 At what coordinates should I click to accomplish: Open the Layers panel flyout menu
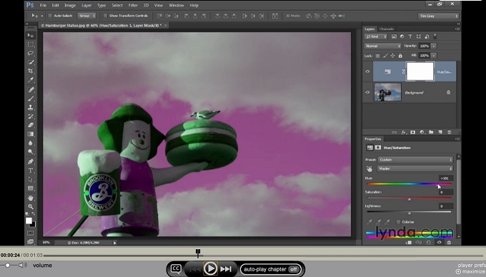click(x=457, y=29)
